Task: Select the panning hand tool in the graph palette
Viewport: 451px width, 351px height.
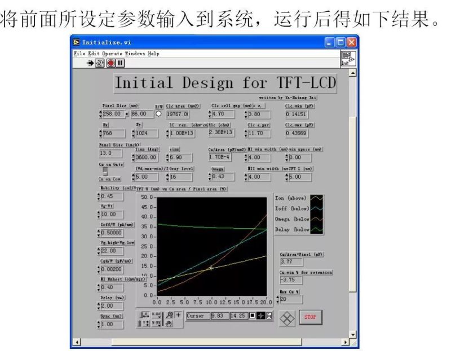Action: click(x=169, y=324)
